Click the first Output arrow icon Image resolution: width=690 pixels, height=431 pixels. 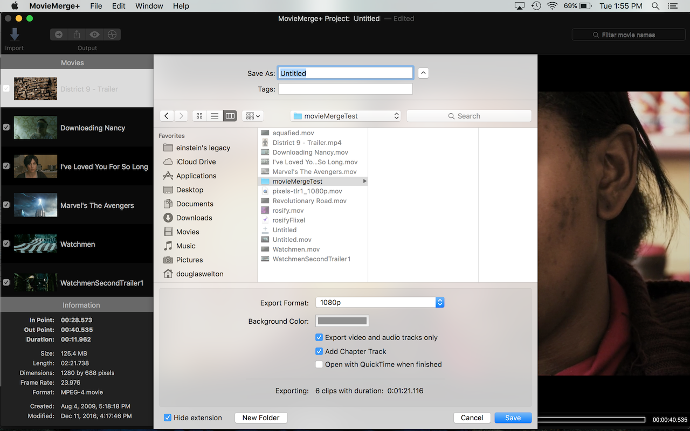(59, 34)
